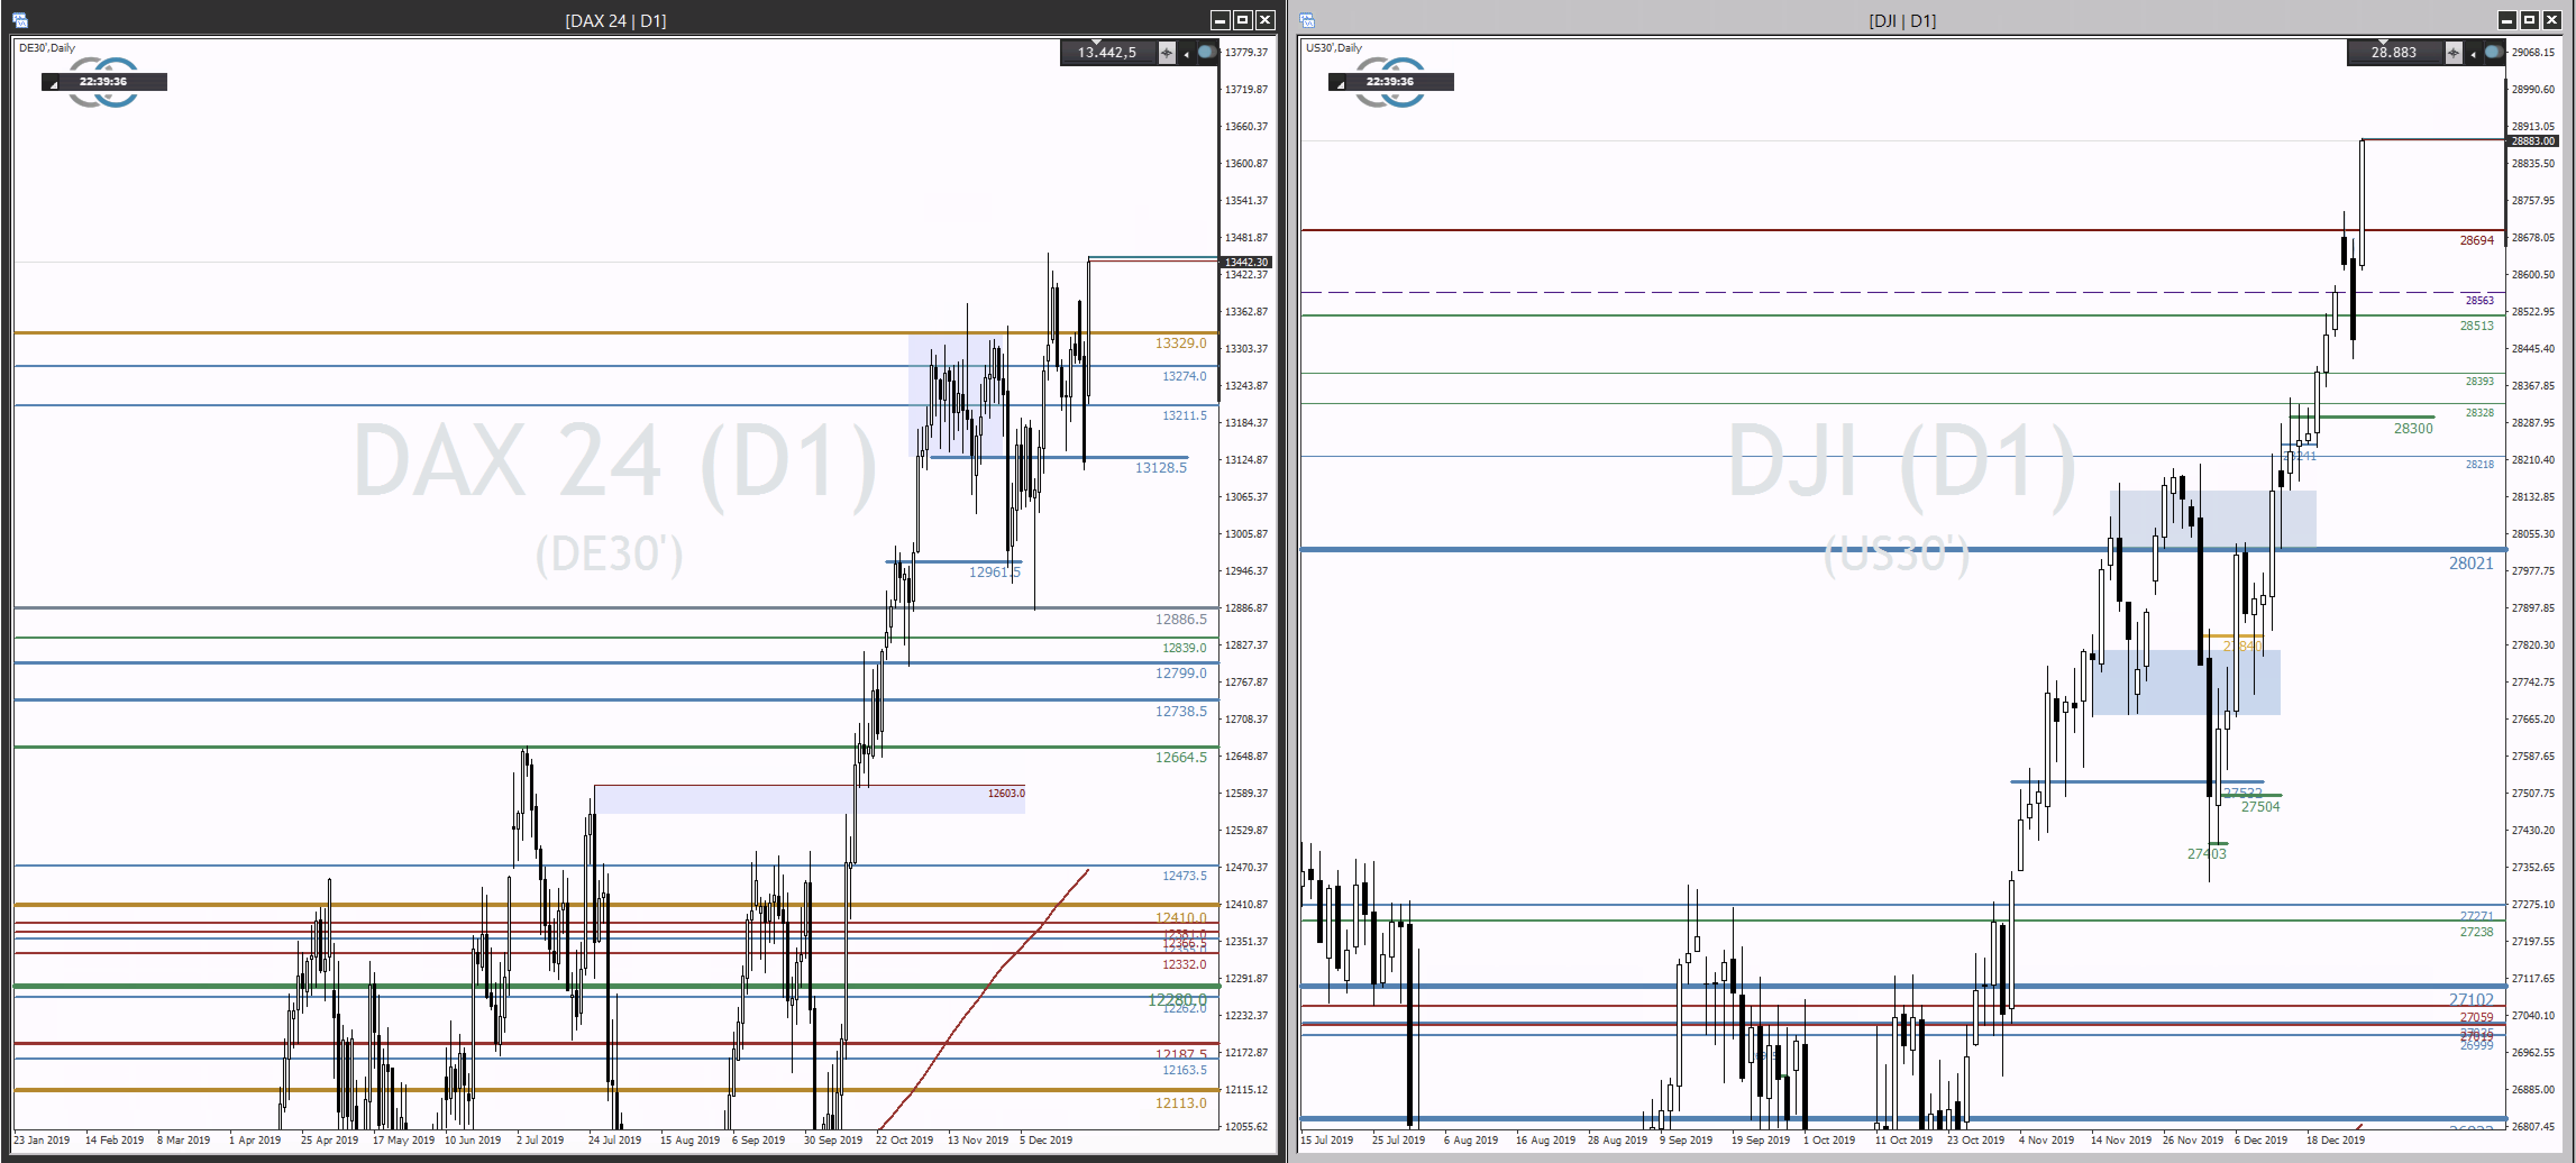Image resolution: width=2576 pixels, height=1163 pixels.
Task: Click the 14 Nov 2019 date on DJI axis
Action: coord(2120,1140)
